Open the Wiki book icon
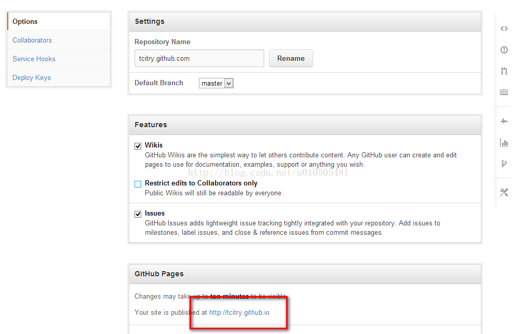Image resolution: width=527 pixels, height=334 pixels. 504,92
